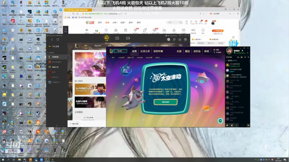
Task: Click the search icon in friends panel
Action: pyautogui.click(x=248, y=57)
